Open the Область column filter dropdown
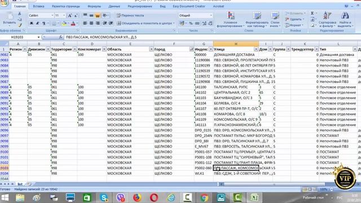The width and height of the screenshot is (361, 203). pos(151,49)
